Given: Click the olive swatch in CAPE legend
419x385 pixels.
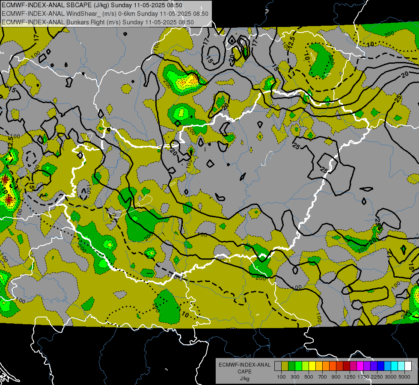Looking at the screenshot, I should coord(285,366).
